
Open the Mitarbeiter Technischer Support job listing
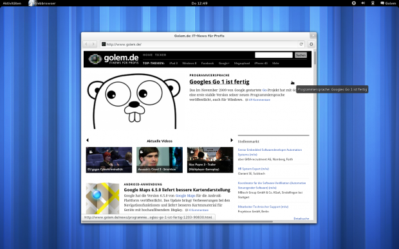tap(263, 207)
